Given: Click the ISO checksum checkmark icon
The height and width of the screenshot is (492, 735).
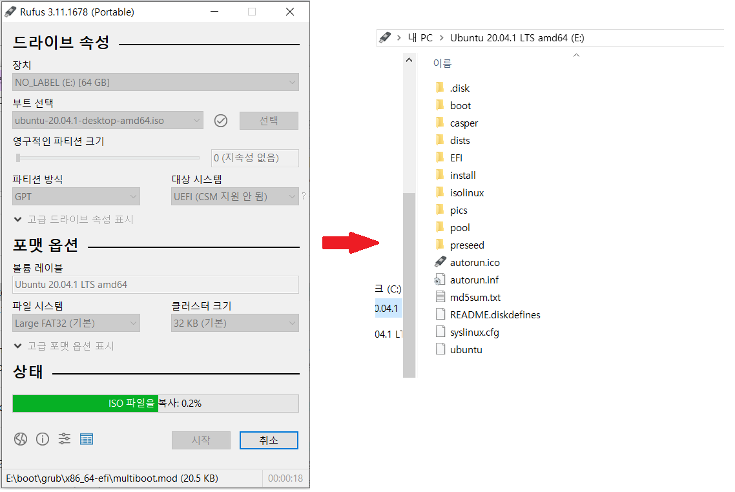Looking at the screenshot, I should click(221, 121).
